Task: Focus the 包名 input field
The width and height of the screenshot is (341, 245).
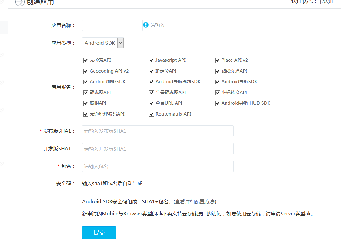Action: (x=158, y=166)
